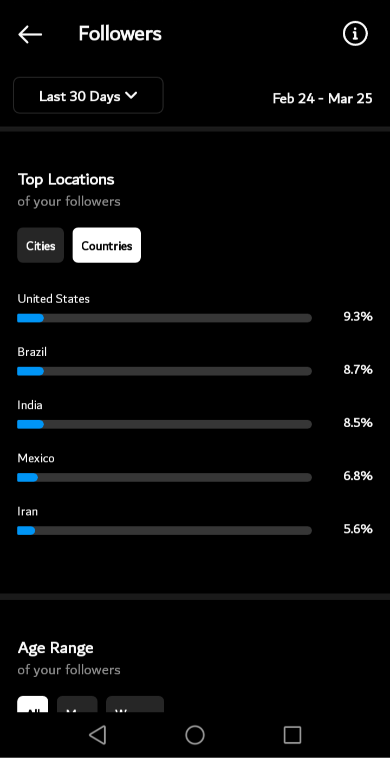
Task: Tap the United States percentage bar
Action: (165, 318)
